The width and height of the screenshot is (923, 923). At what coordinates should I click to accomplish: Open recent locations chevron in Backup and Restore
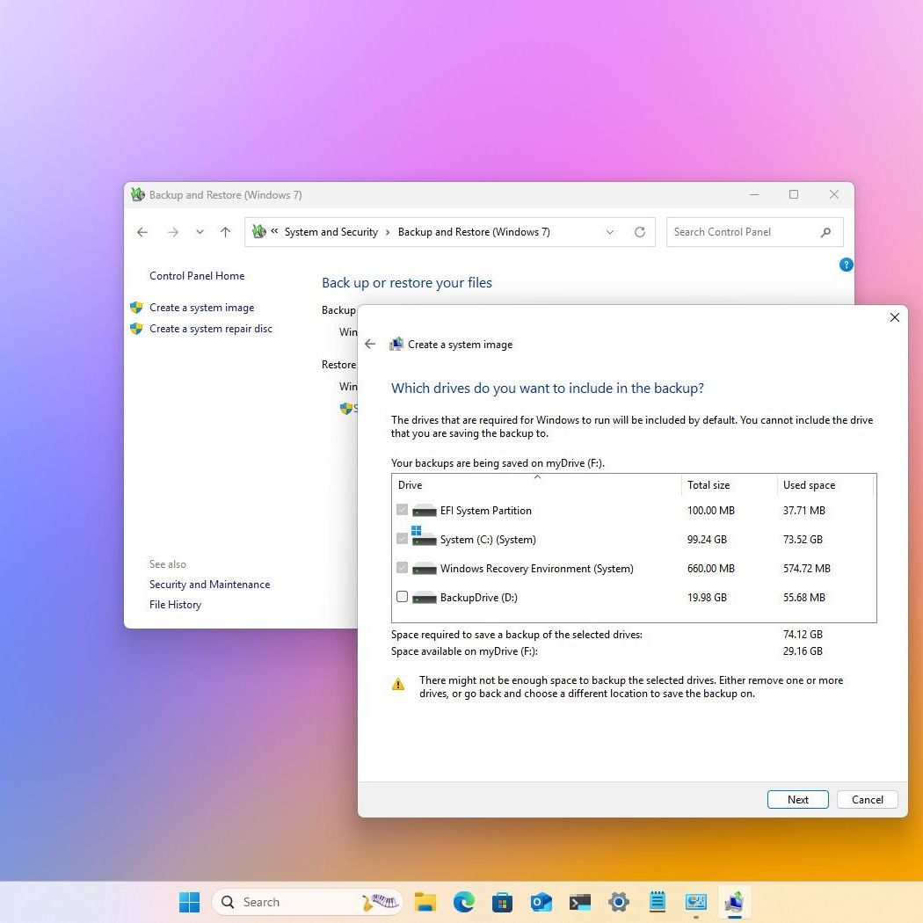200,232
